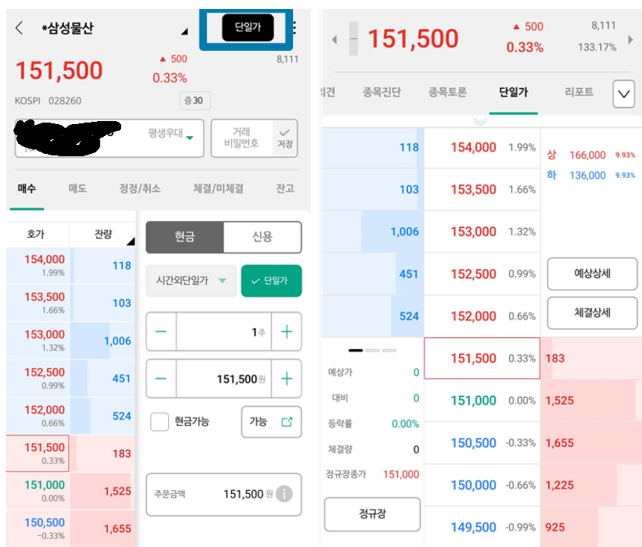Open the 잔고 tab

click(285, 188)
